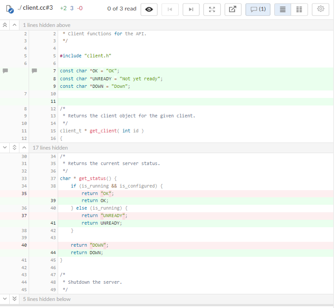Jump to the first change button
336x308 pixels.
pos(170,9)
